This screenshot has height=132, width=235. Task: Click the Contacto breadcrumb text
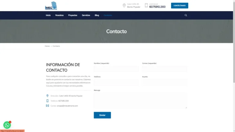coord(56,46)
